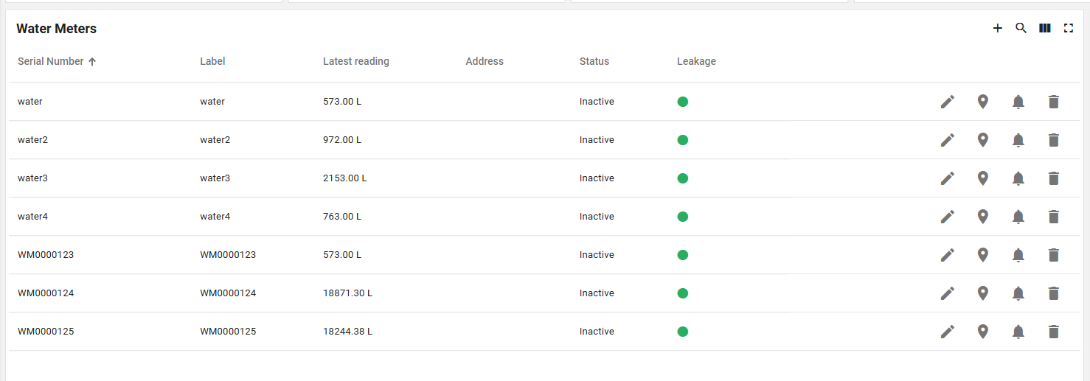Expand Water Meters widget to fullscreen
The width and height of the screenshot is (1090, 381).
click(1069, 28)
